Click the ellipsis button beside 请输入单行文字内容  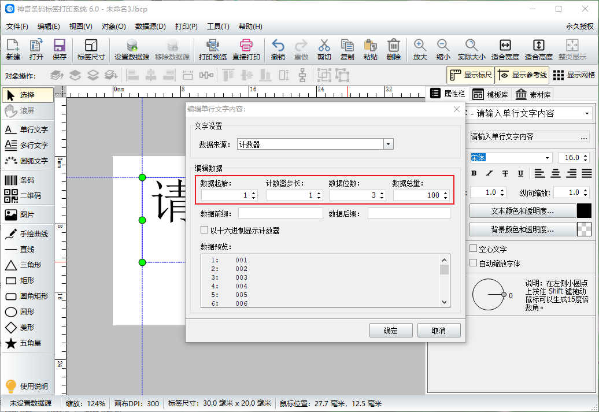coord(584,137)
